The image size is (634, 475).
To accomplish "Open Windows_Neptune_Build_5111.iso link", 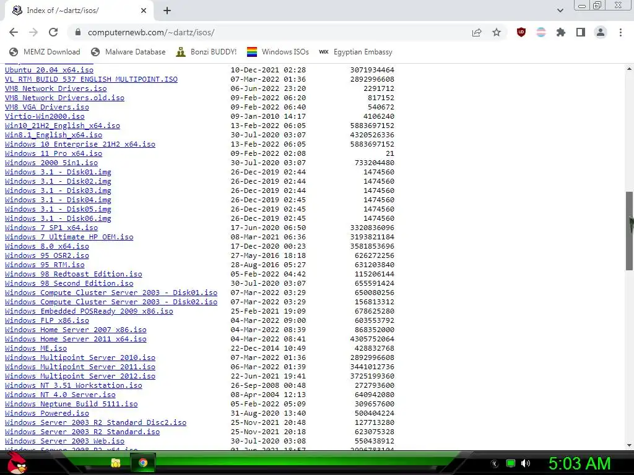I will 71,404.
